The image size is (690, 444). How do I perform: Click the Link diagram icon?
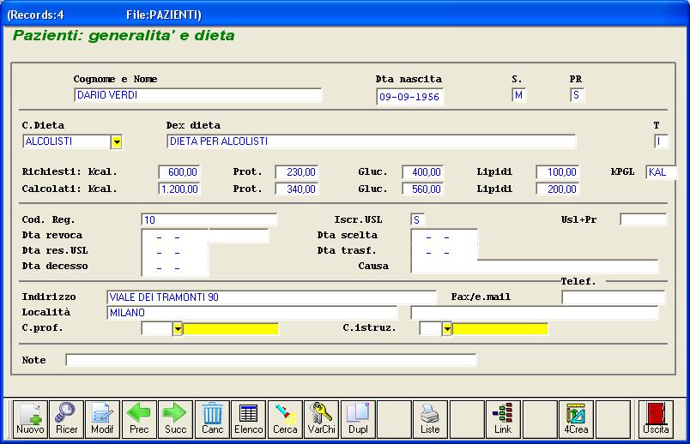pyautogui.click(x=503, y=419)
